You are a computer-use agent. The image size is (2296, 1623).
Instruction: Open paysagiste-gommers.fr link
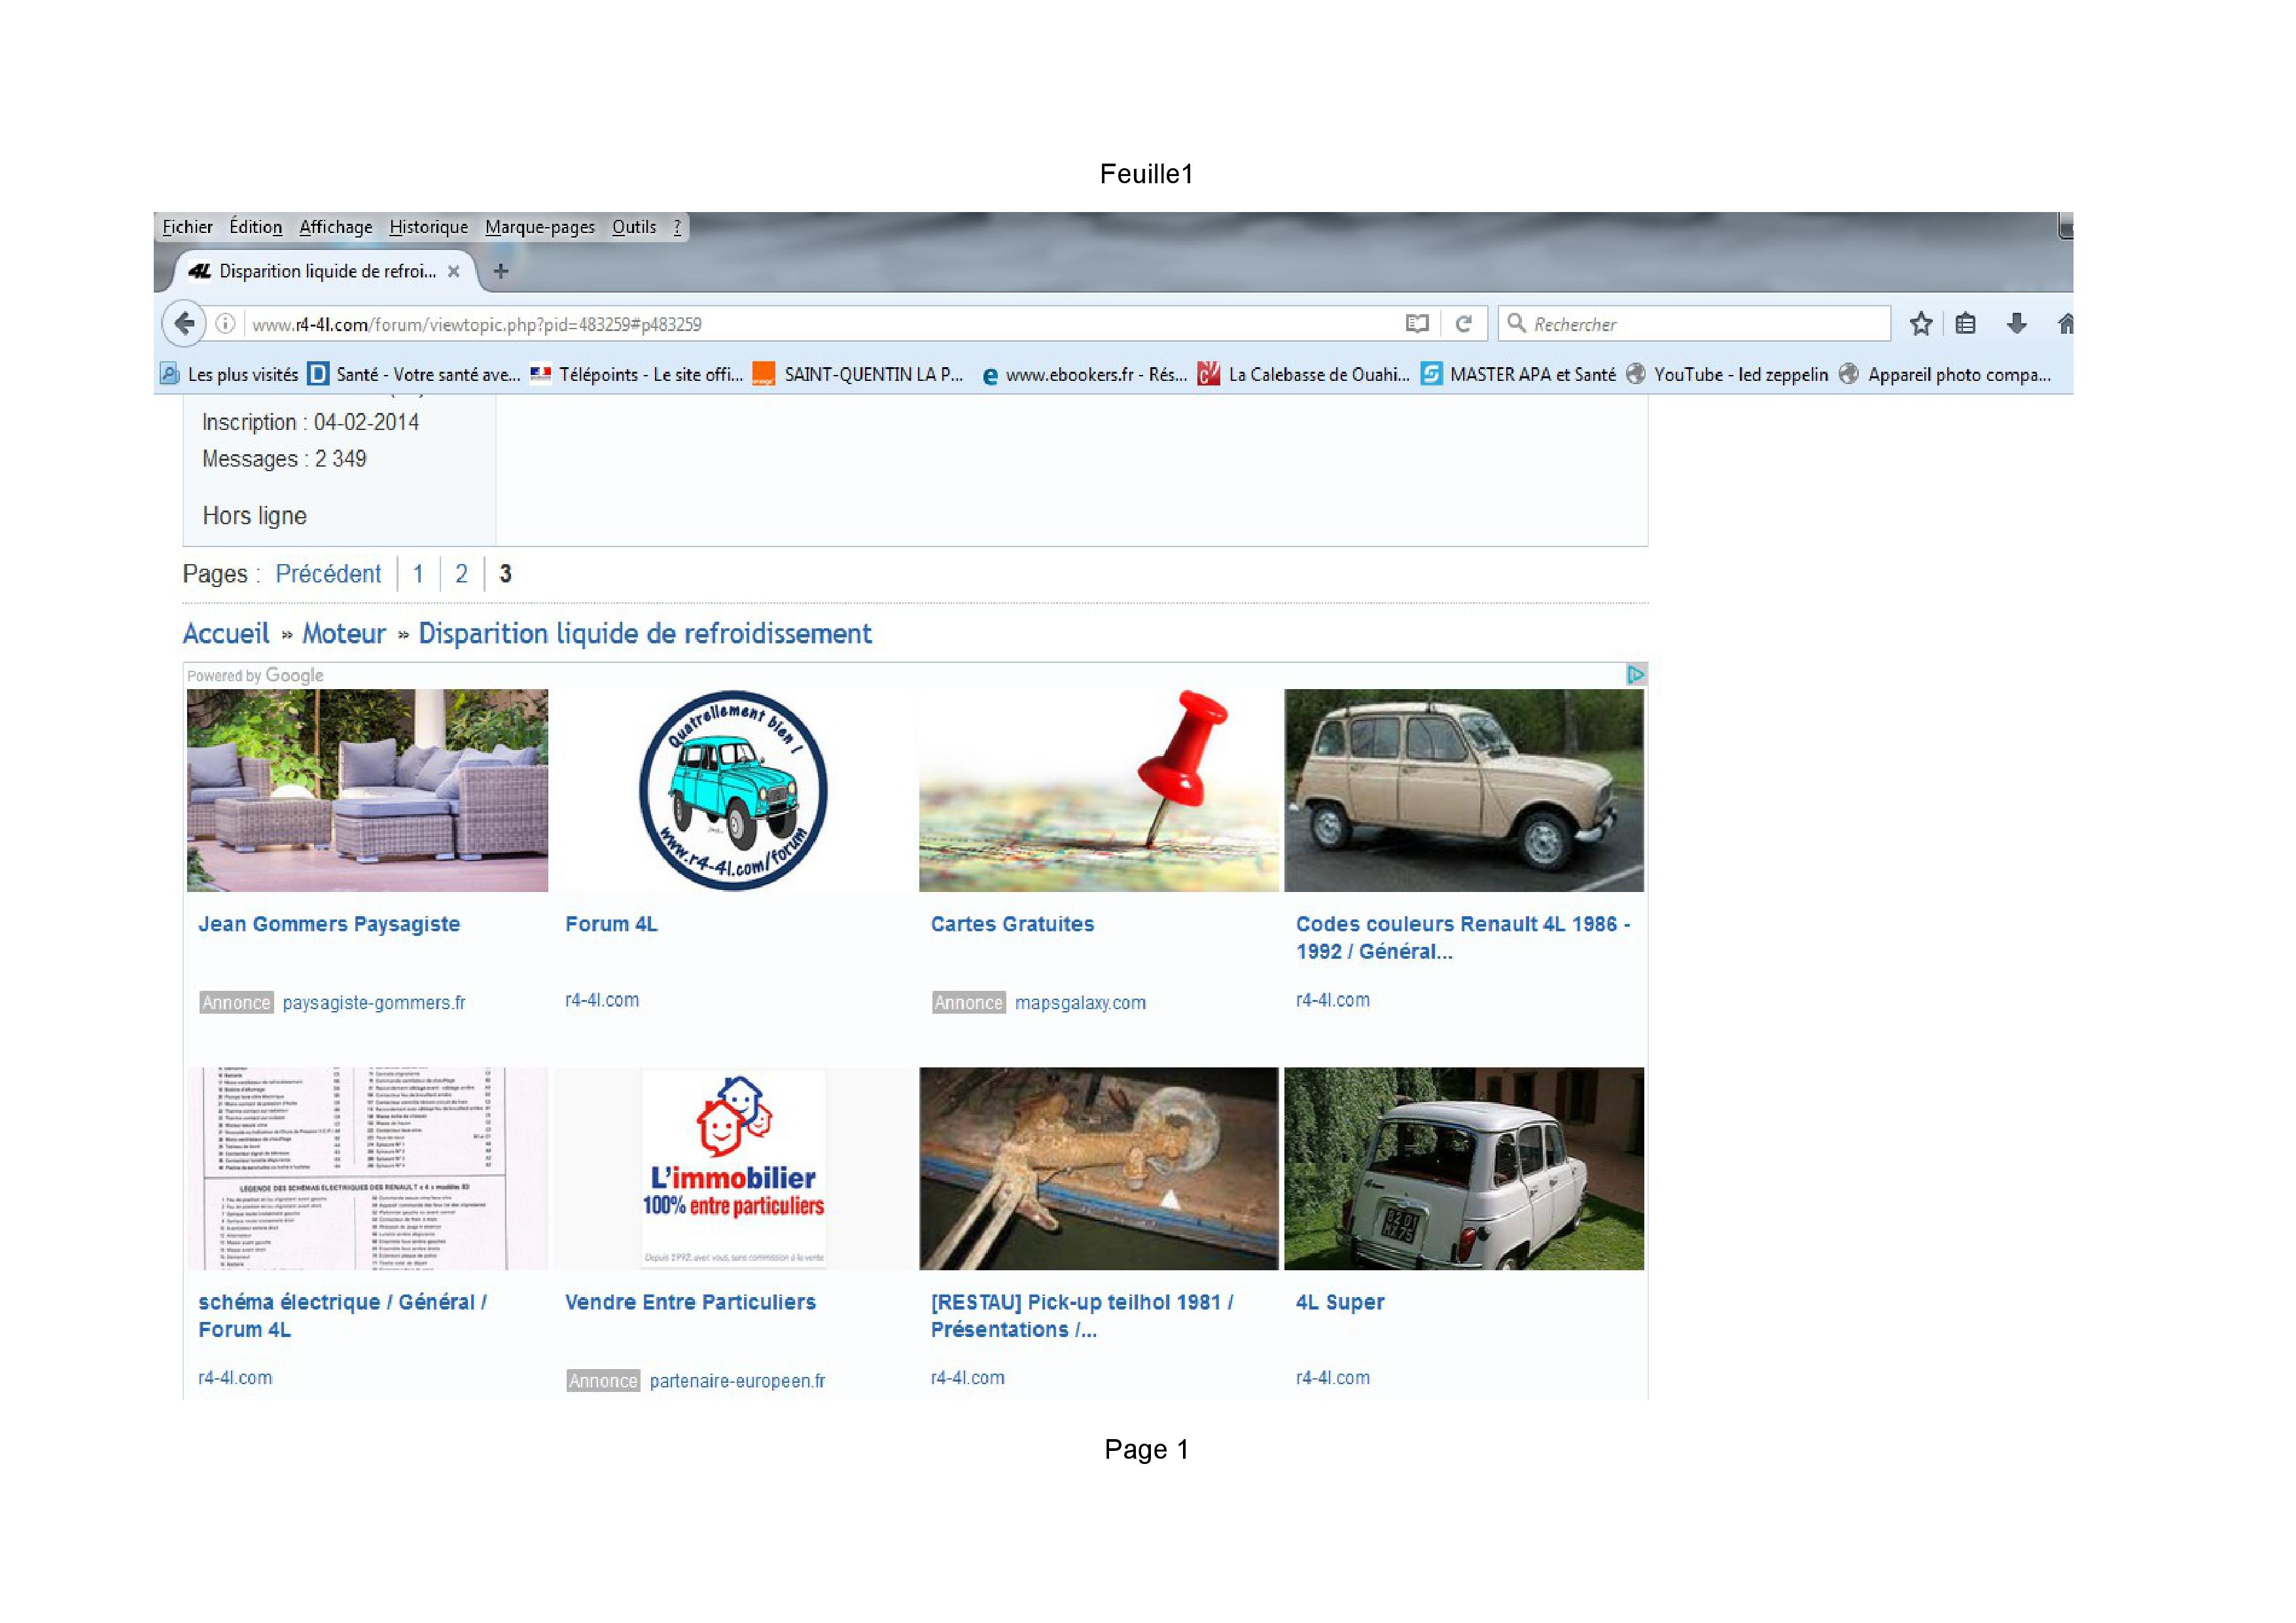(x=374, y=1003)
